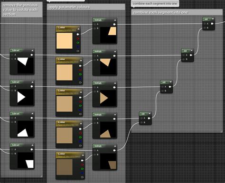Click the 3_colour tan colour swatch
Image resolution: width=225 pixels, height=183 pixels.
[x=65, y=104]
